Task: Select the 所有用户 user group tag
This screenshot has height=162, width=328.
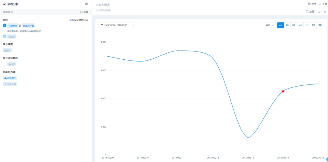Action: coord(10,78)
